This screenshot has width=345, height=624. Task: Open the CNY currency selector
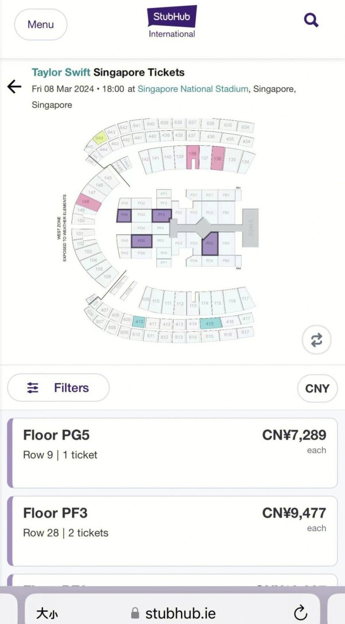(317, 388)
